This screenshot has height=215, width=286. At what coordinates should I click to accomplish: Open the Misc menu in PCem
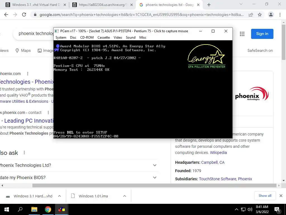click(x=143, y=38)
